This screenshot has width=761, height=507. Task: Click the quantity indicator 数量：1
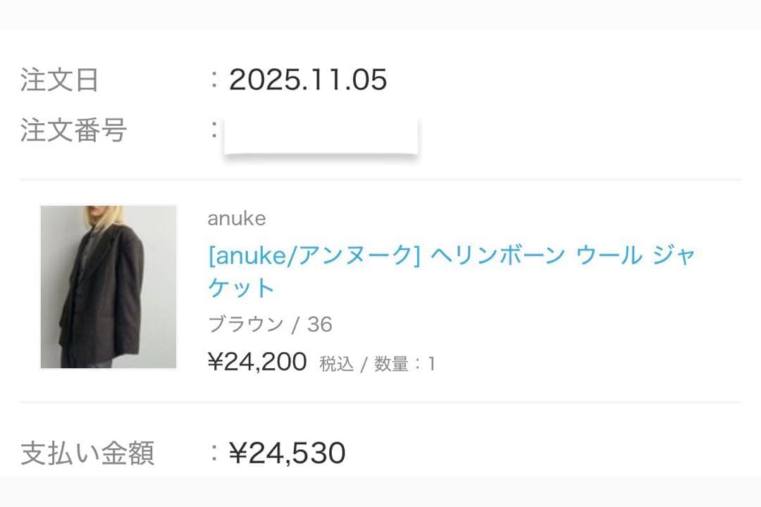coord(406,363)
